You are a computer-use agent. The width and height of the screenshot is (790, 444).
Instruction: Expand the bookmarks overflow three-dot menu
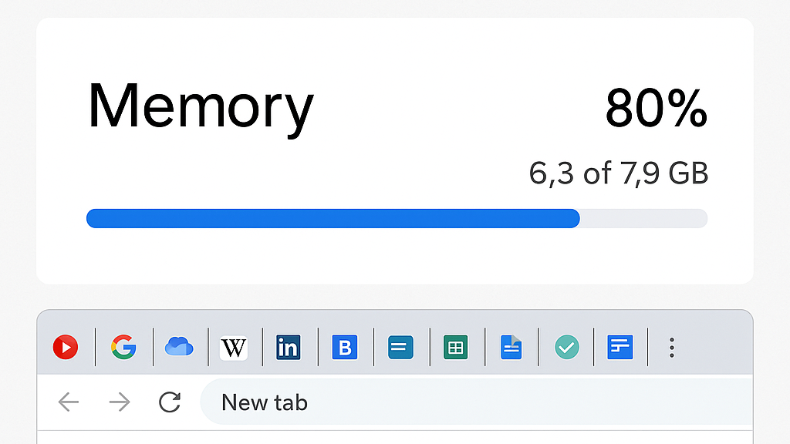pos(672,347)
